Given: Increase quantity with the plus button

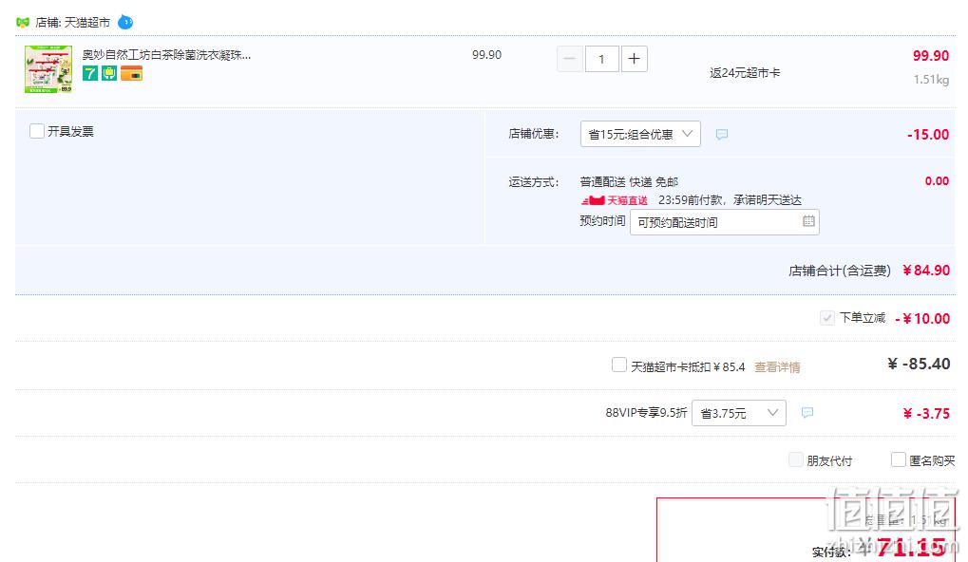Looking at the screenshot, I should click(x=634, y=59).
